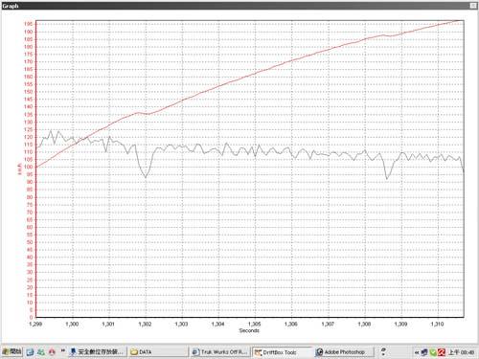479x359 pixels.
Task: Open the Start menu button
Action: pos(12,352)
